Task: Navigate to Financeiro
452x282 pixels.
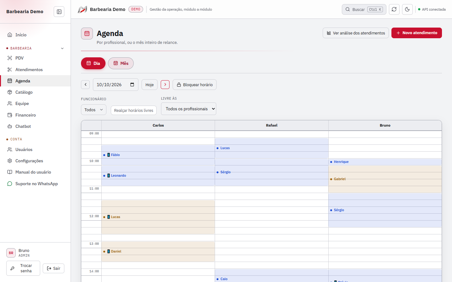Action: pyautogui.click(x=35, y=115)
